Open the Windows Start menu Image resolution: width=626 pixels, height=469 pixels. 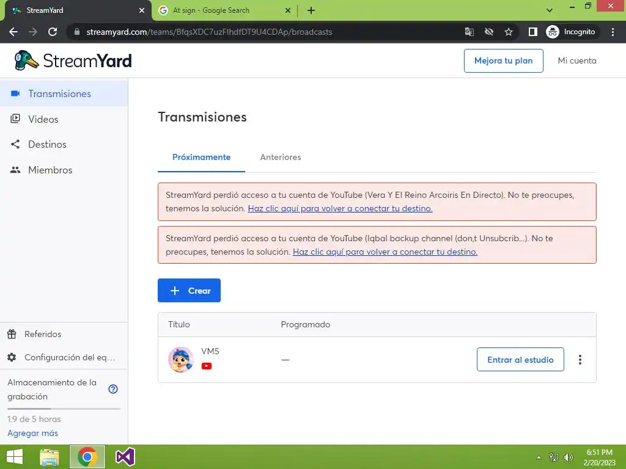point(15,457)
